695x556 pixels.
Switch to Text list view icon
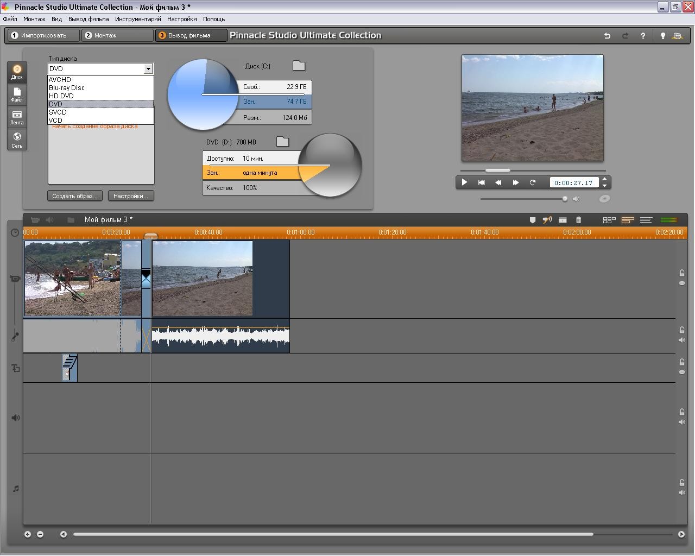click(x=646, y=220)
